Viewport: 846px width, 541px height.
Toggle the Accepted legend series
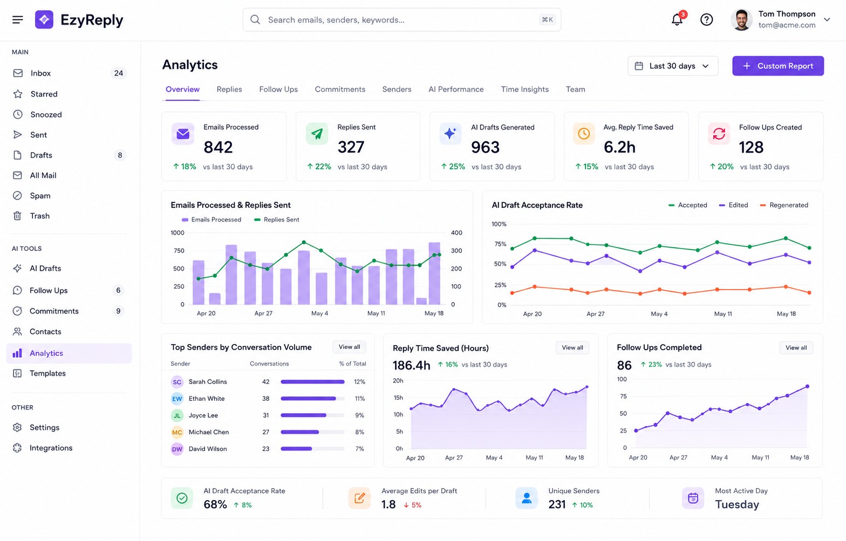click(x=687, y=205)
